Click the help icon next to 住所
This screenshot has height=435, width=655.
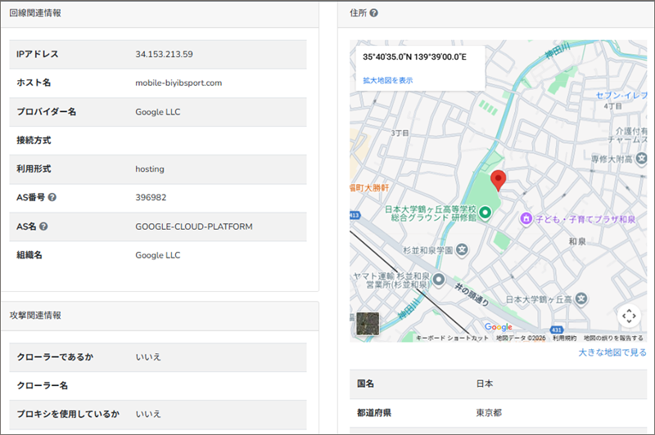pyautogui.click(x=373, y=13)
